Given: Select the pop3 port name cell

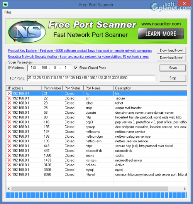Looking at the screenshot, I should [89, 122].
